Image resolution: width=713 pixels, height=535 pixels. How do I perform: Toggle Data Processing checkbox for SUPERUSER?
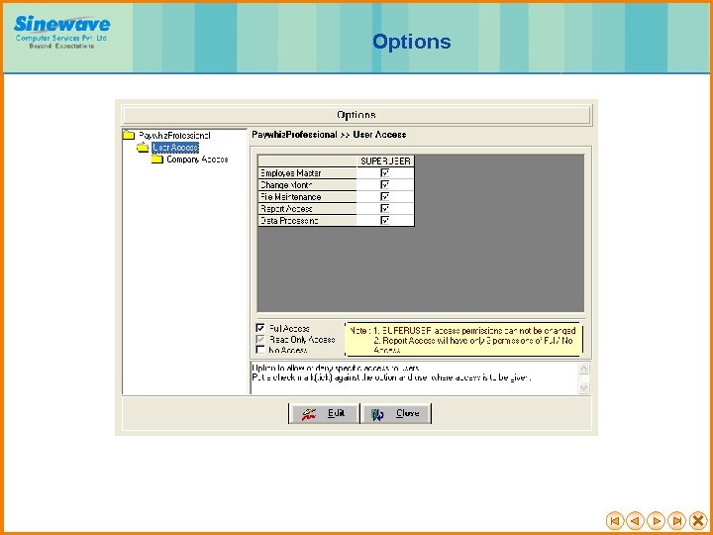pos(385,220)
